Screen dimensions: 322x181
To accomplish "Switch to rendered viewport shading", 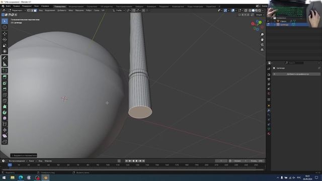I will click(260, 10).
